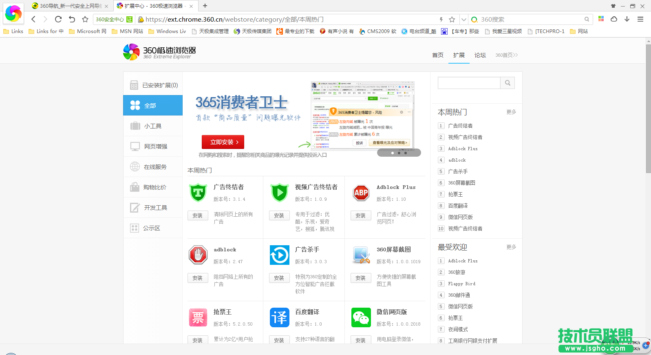Viewport: 651px width, 355px height.
Task: Open the Links bookmark folder
Action: [13, 31]
